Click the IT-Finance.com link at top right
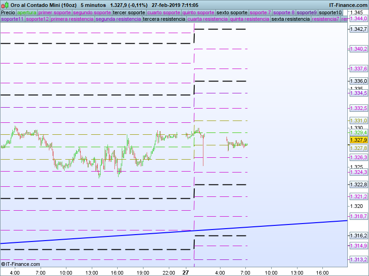The width and height of the screenshot is (369, 276). 348,5
